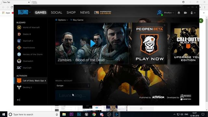Open the Action Center notification icon
This screenshot has width=208, height=117.
203,114
